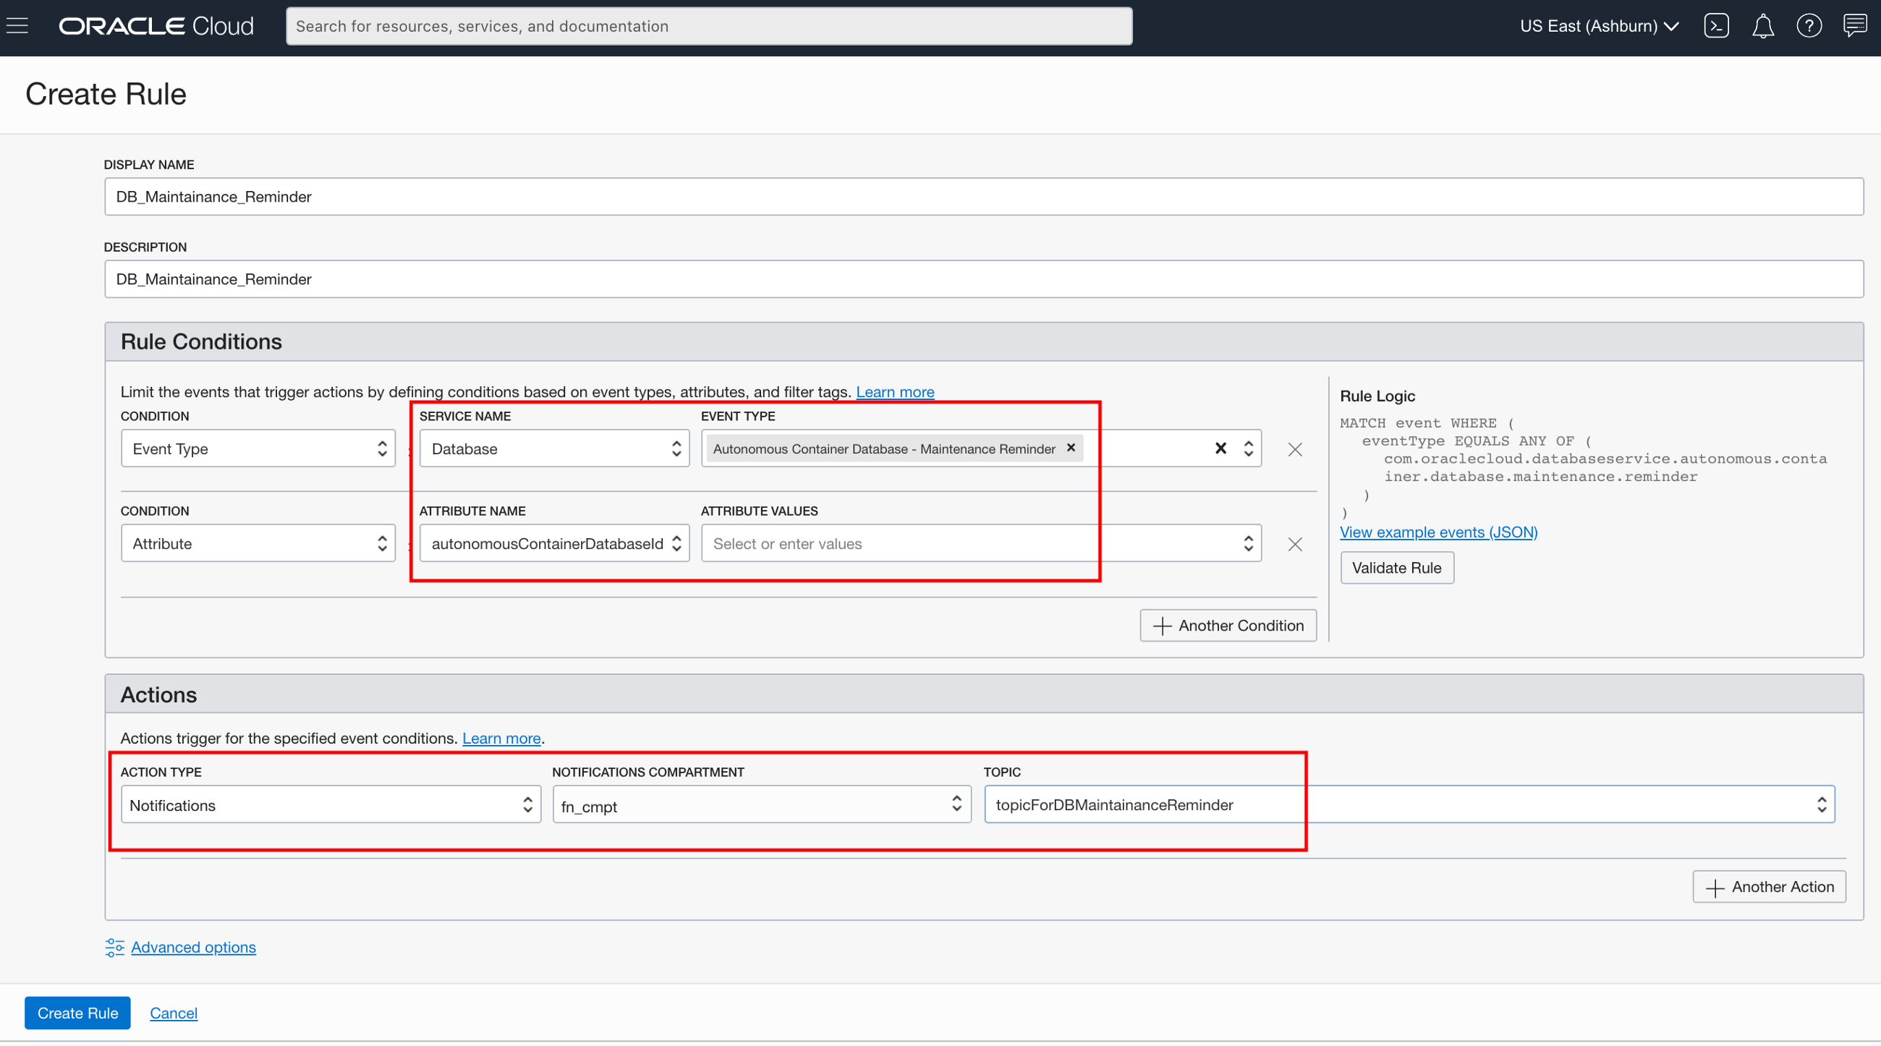Remove the Maintenance Reminder event type tag

[1071, 448]
